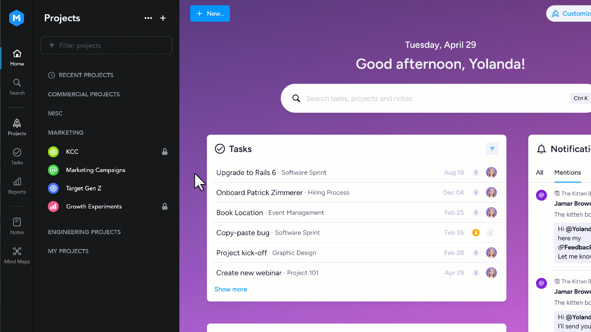Image resolution: width=591 pixels, height=332 pixels.
Task: Switch to the Mentions notifications tab
Action: 567,172
